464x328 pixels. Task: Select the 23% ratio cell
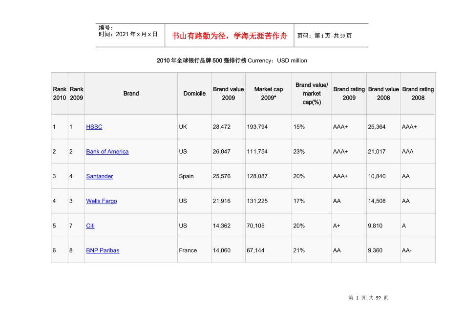(312, 152)
